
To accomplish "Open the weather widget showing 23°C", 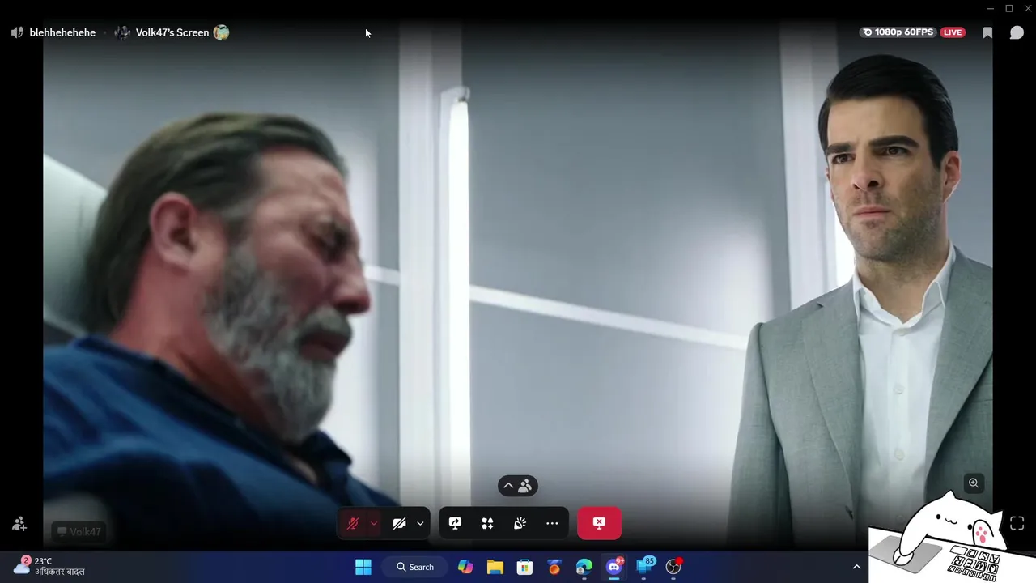I will 49,566.
